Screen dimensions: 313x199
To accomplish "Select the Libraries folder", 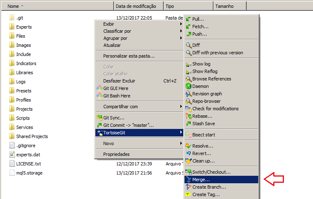I will tap(21, 73).
